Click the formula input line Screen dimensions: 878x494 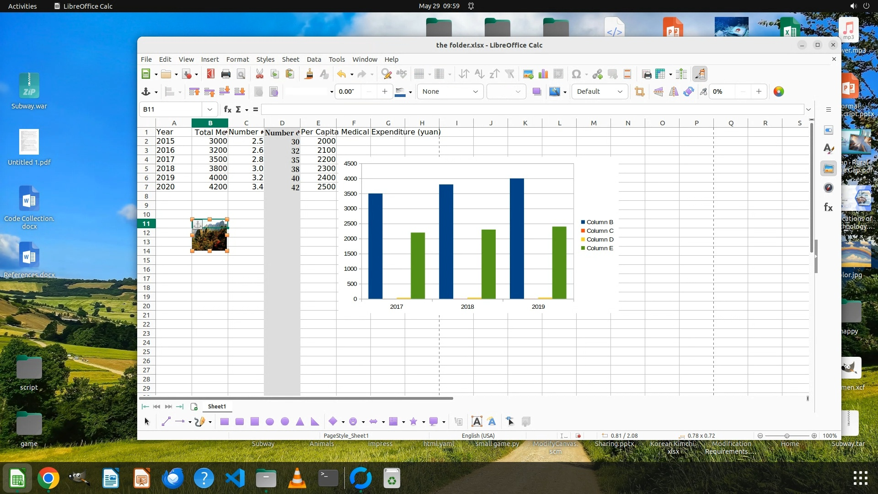click(x=530, y=109)
